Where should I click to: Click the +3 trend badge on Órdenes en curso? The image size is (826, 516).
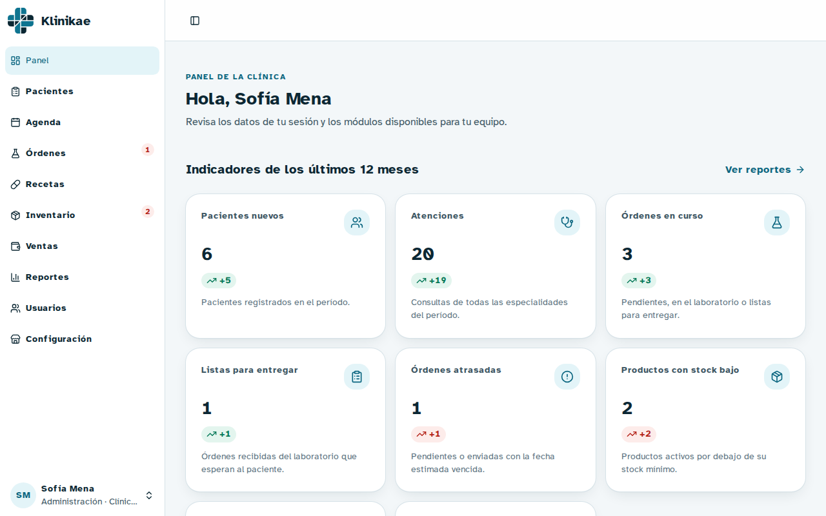639,281
